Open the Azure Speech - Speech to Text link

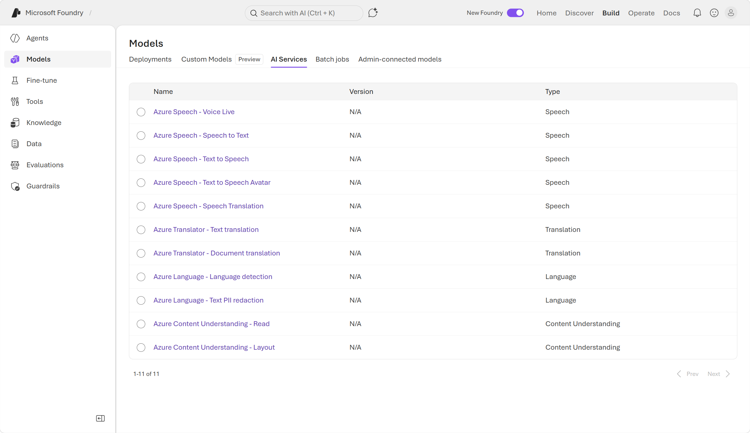click(x=201, y=135)
